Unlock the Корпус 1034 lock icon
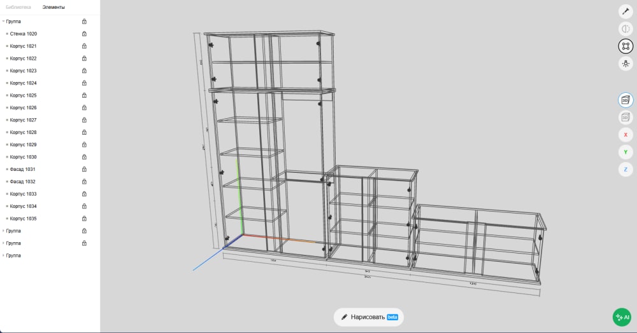Screen dimensions: 637x333 pyautogui.click(x=84, y=206)
